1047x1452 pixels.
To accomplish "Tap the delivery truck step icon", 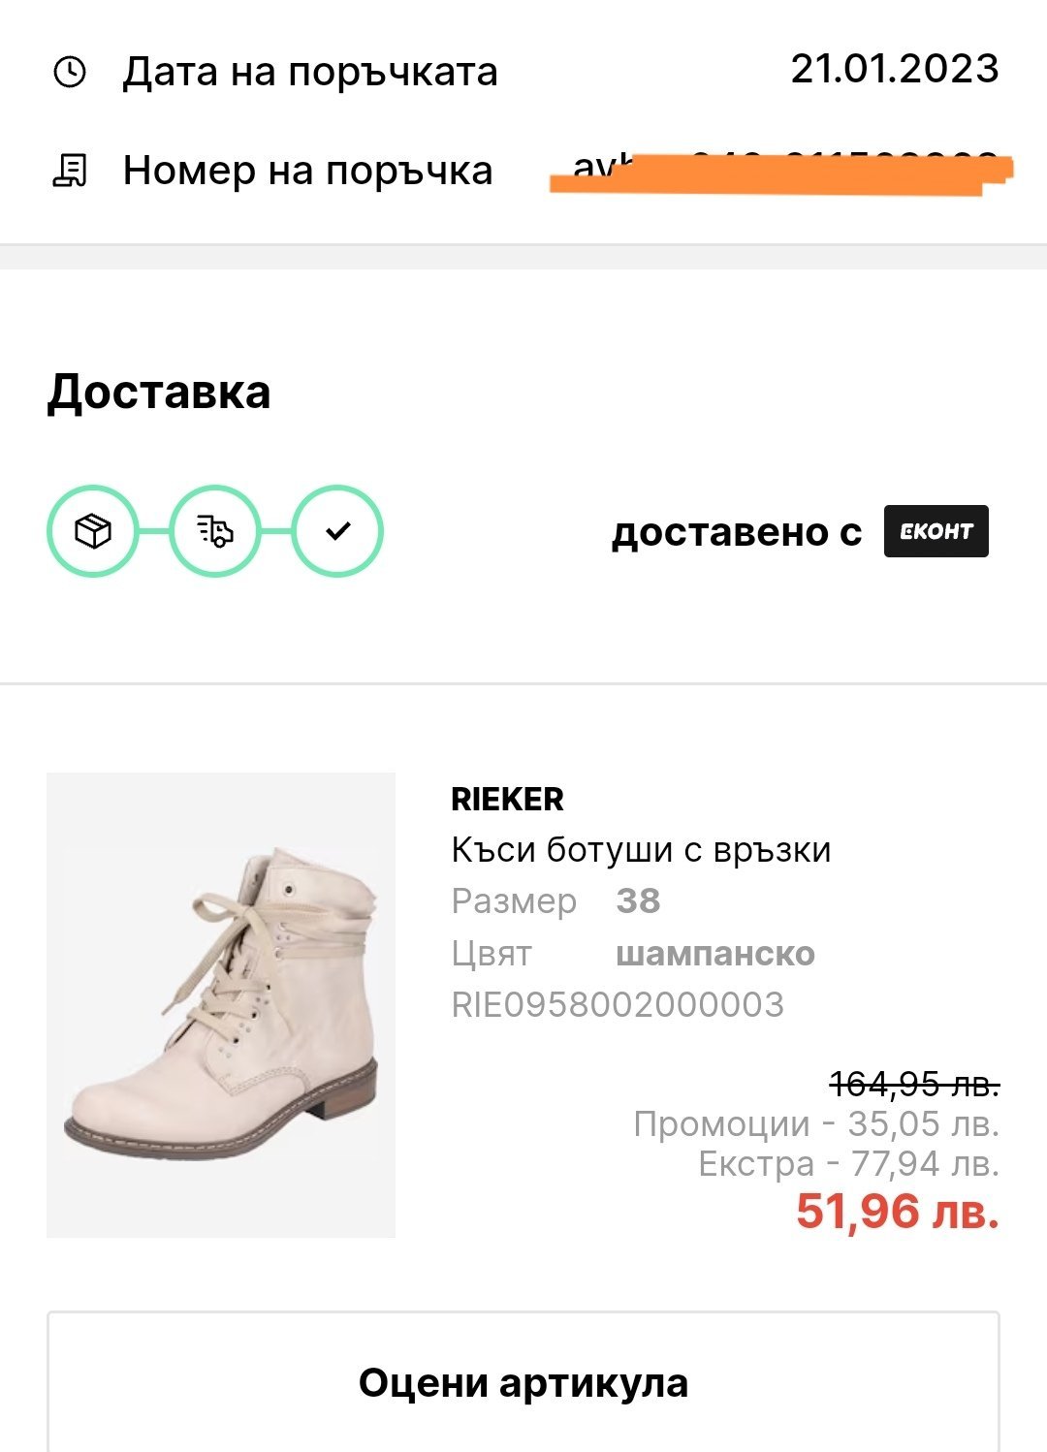I will pos(215,531).
